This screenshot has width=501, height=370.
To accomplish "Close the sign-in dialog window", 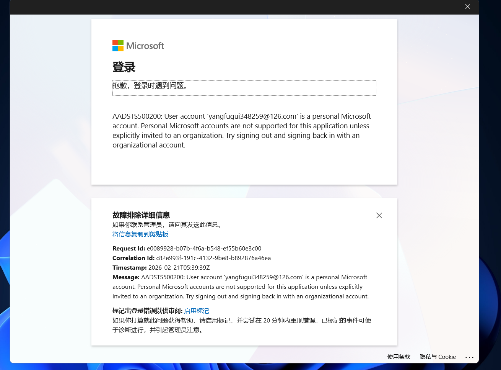I will click(467, 7).
